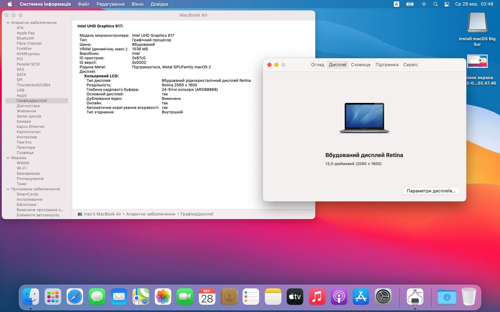Viewport: 500px width, 312px height.
Task: Select Apple Pay in the sidebar
Action: click(x=26, y=33)
